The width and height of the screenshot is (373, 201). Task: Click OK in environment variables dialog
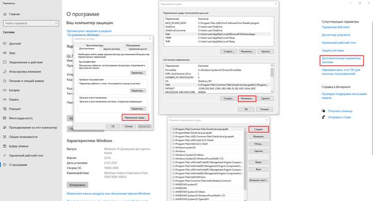pyautogui.click(x=246, y=109)
